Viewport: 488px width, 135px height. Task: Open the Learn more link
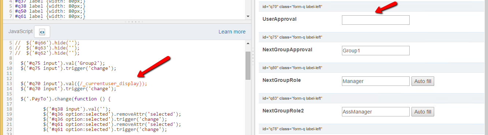232,32
